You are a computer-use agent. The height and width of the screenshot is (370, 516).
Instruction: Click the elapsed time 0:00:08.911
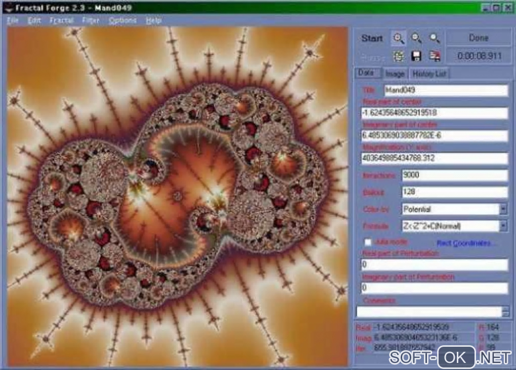(480, 56)
